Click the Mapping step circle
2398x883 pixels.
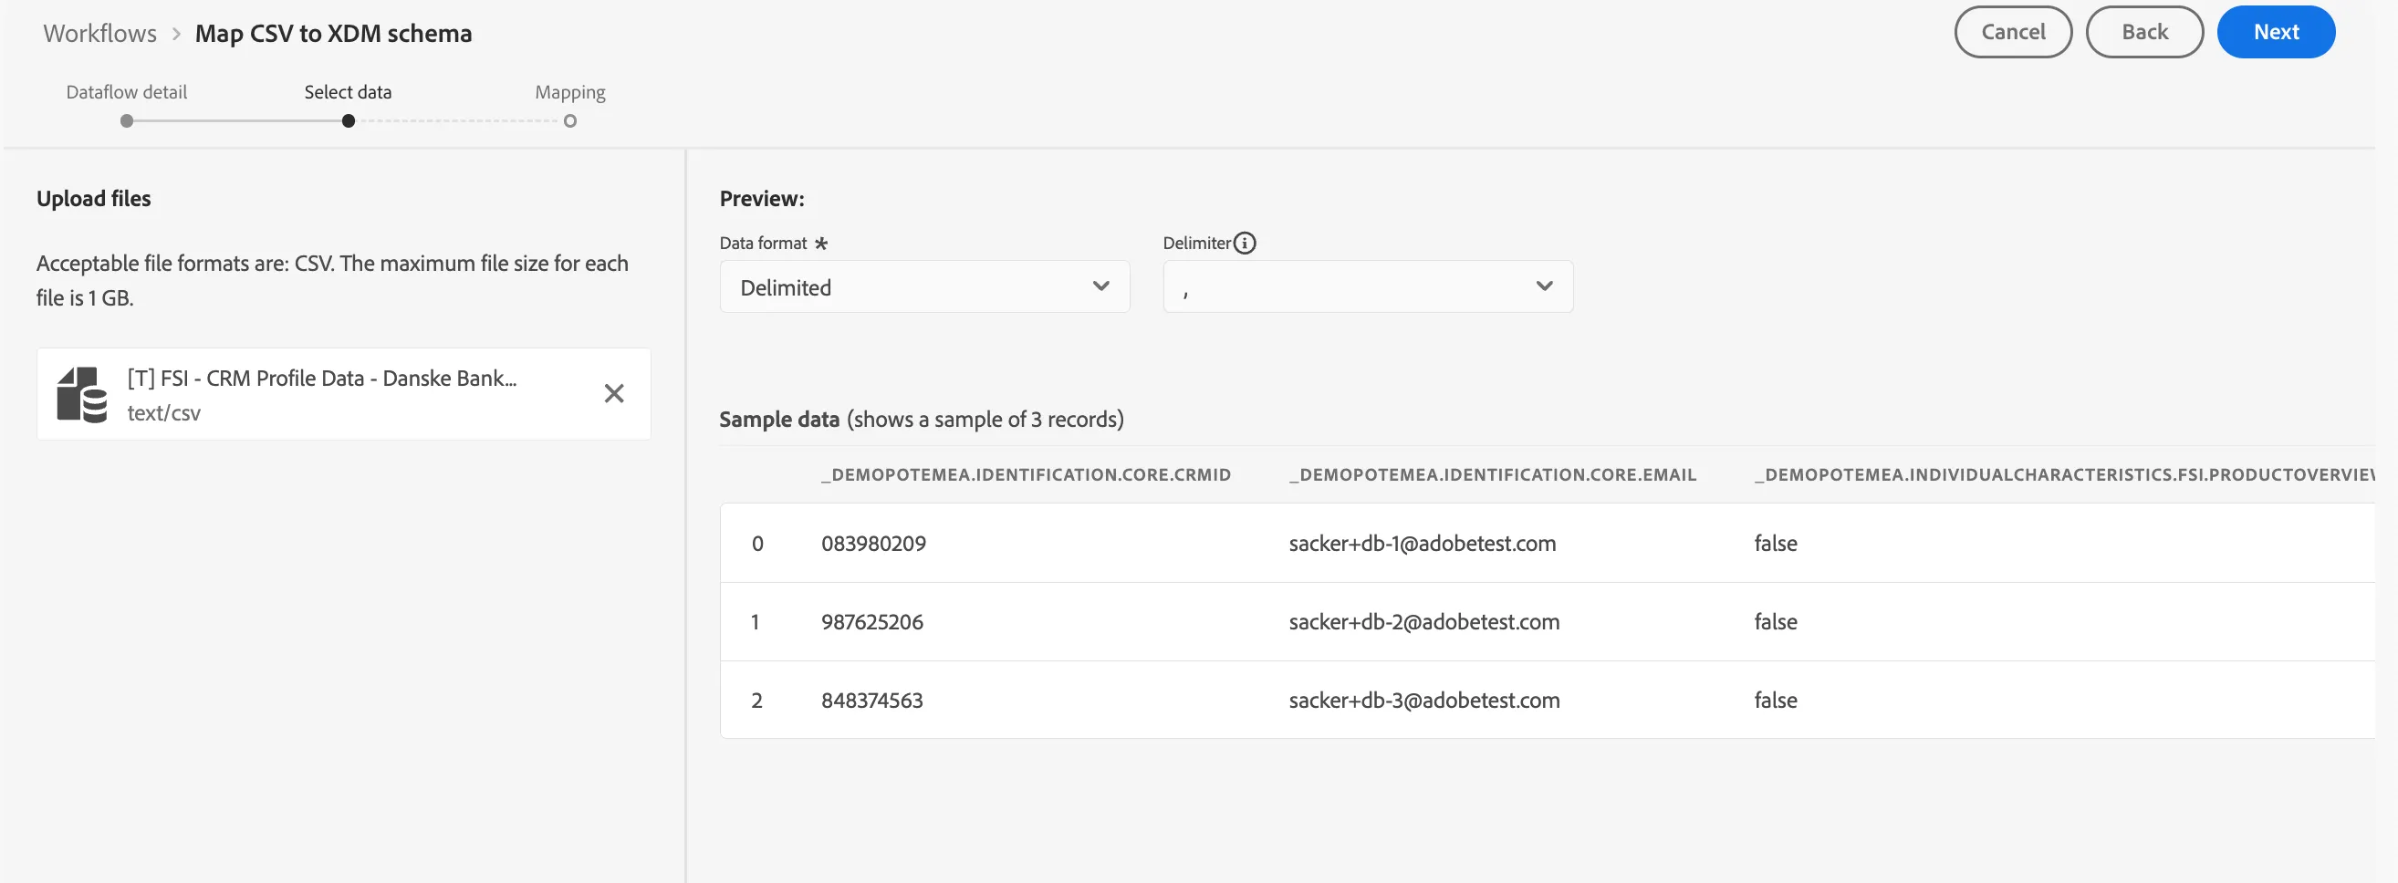(569, 121)
